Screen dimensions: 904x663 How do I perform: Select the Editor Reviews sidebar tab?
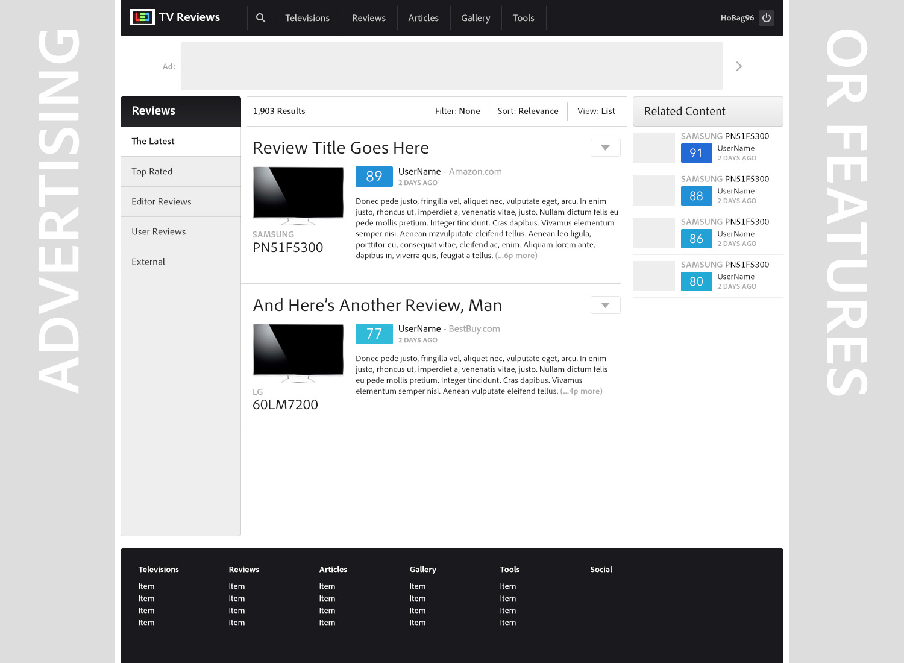click(161, 201)
